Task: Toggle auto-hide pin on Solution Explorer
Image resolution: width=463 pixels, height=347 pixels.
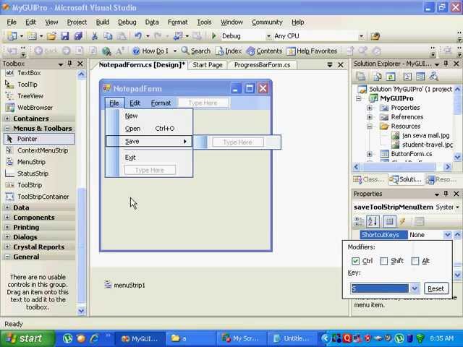Action: pos(446,64)
